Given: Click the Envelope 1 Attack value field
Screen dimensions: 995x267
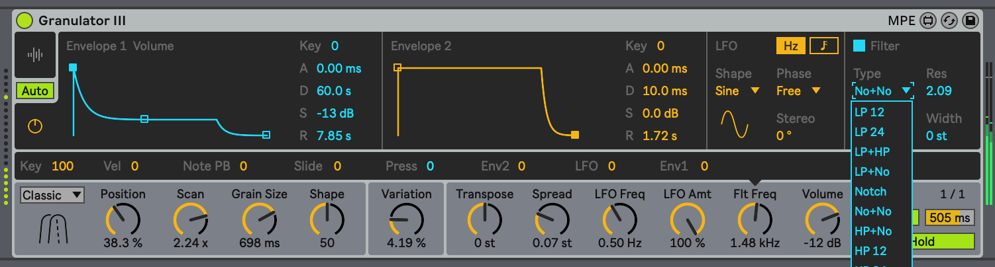Looking at the screenshot, I should click(339, 68).
